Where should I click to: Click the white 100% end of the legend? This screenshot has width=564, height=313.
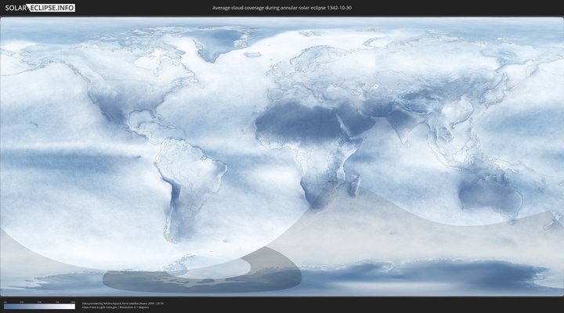[x=72, y=306]
